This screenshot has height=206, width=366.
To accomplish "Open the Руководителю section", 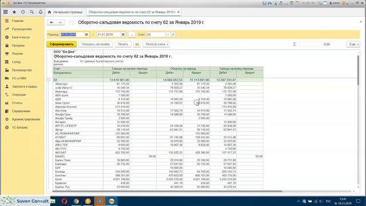I will coord(22,29).
